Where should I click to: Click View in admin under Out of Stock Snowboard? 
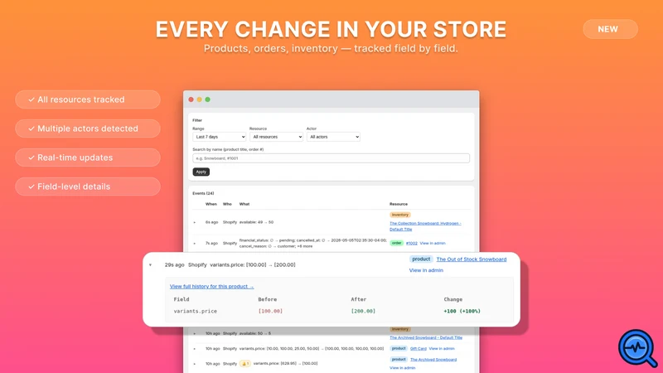tap(426, 270)
